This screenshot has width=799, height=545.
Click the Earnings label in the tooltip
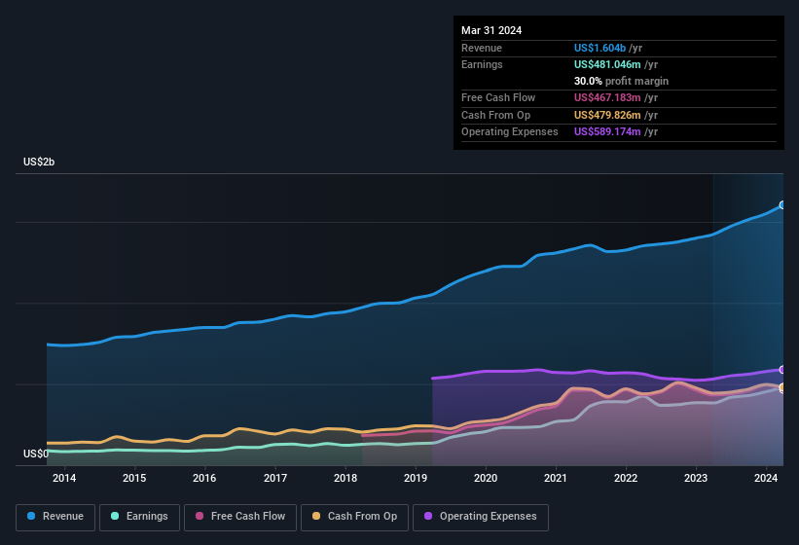[x=482, y=64]
